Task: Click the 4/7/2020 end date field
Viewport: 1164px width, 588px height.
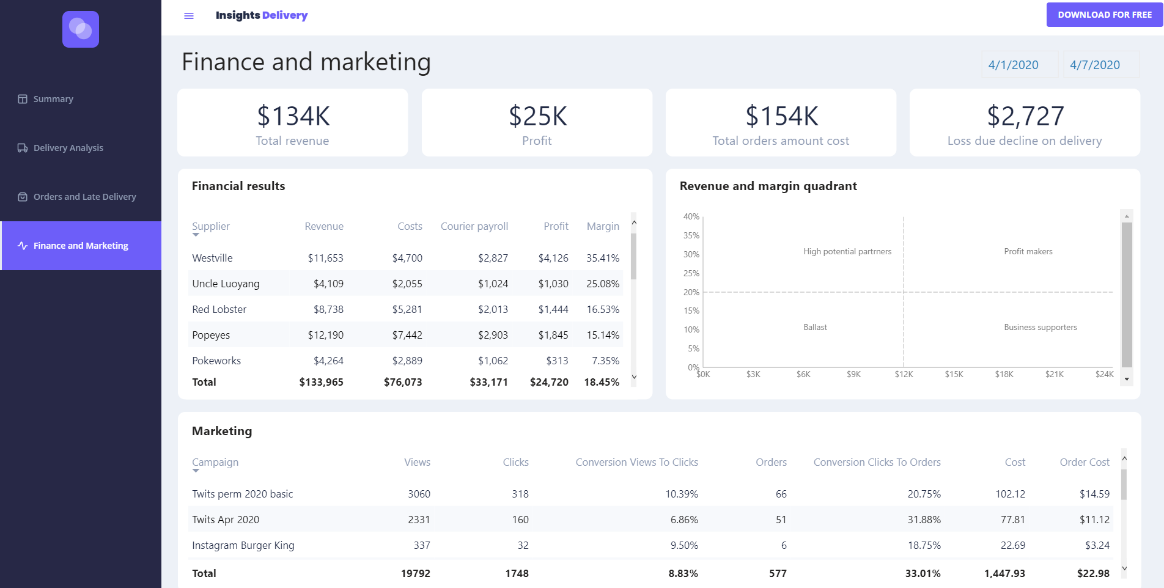Action: (1100, 65)
